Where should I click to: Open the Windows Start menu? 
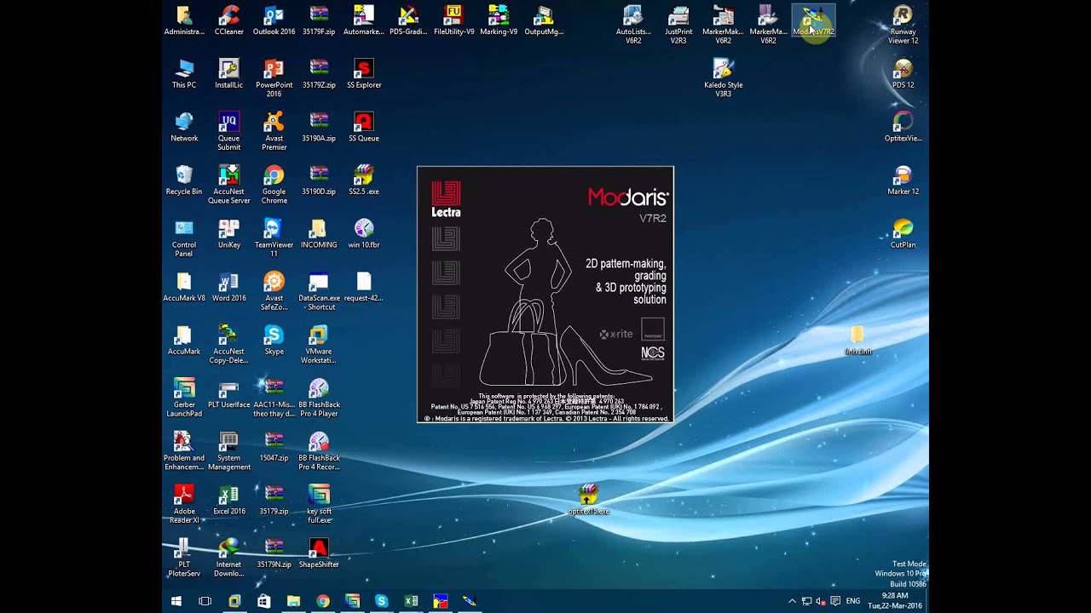coord(176,601)
